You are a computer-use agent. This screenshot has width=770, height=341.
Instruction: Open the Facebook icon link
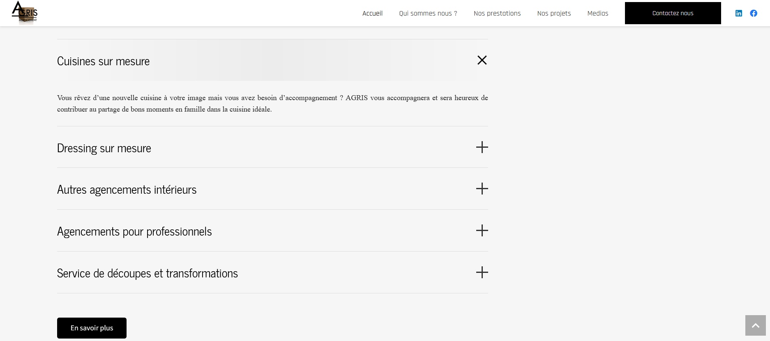pos(754,13)
